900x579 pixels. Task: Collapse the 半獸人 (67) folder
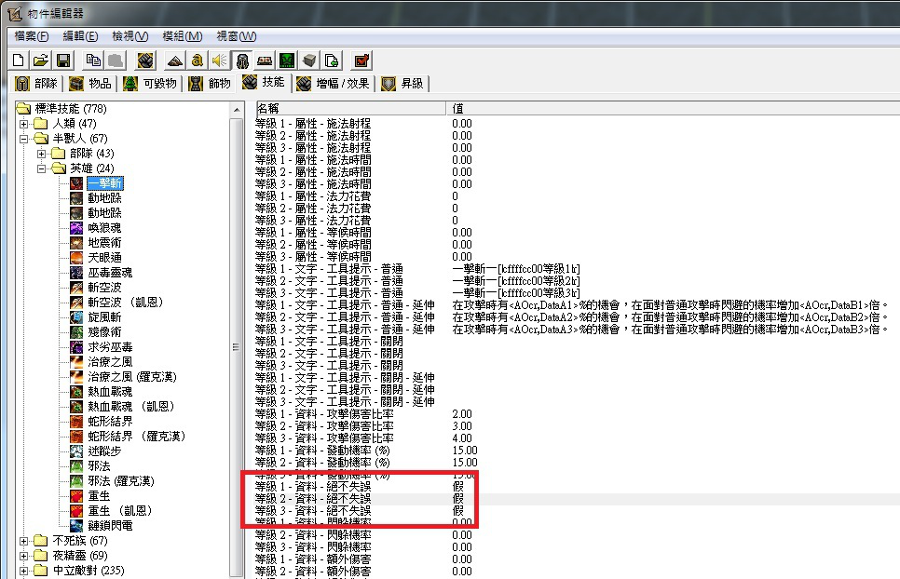[x=24, y=139]
